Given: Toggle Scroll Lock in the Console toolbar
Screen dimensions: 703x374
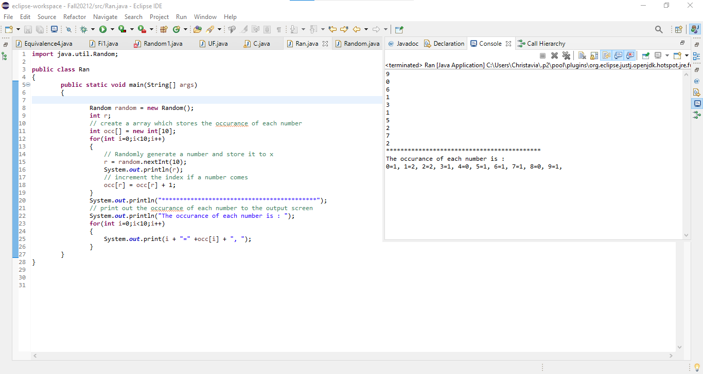Looking at the screenshot, I should point(594,55).
